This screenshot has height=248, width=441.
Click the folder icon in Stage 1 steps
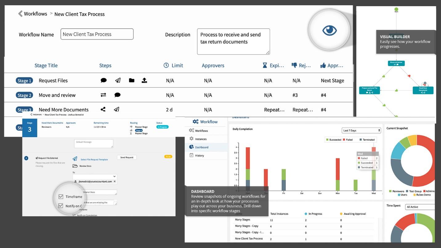131,80
